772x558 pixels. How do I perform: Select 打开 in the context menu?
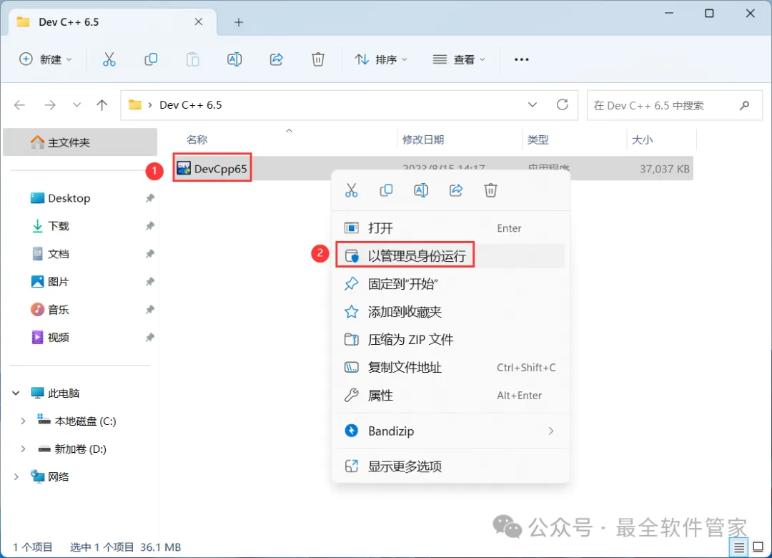pyautogui.click(x=450, y=228)
